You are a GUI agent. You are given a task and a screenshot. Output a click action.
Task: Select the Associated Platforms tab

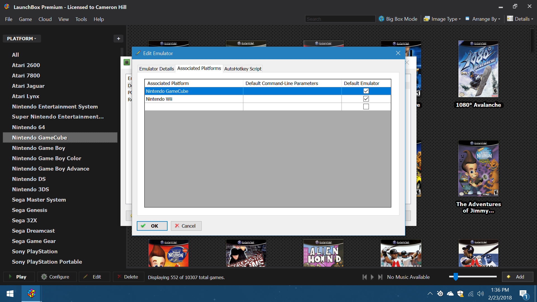pos(199,69)
